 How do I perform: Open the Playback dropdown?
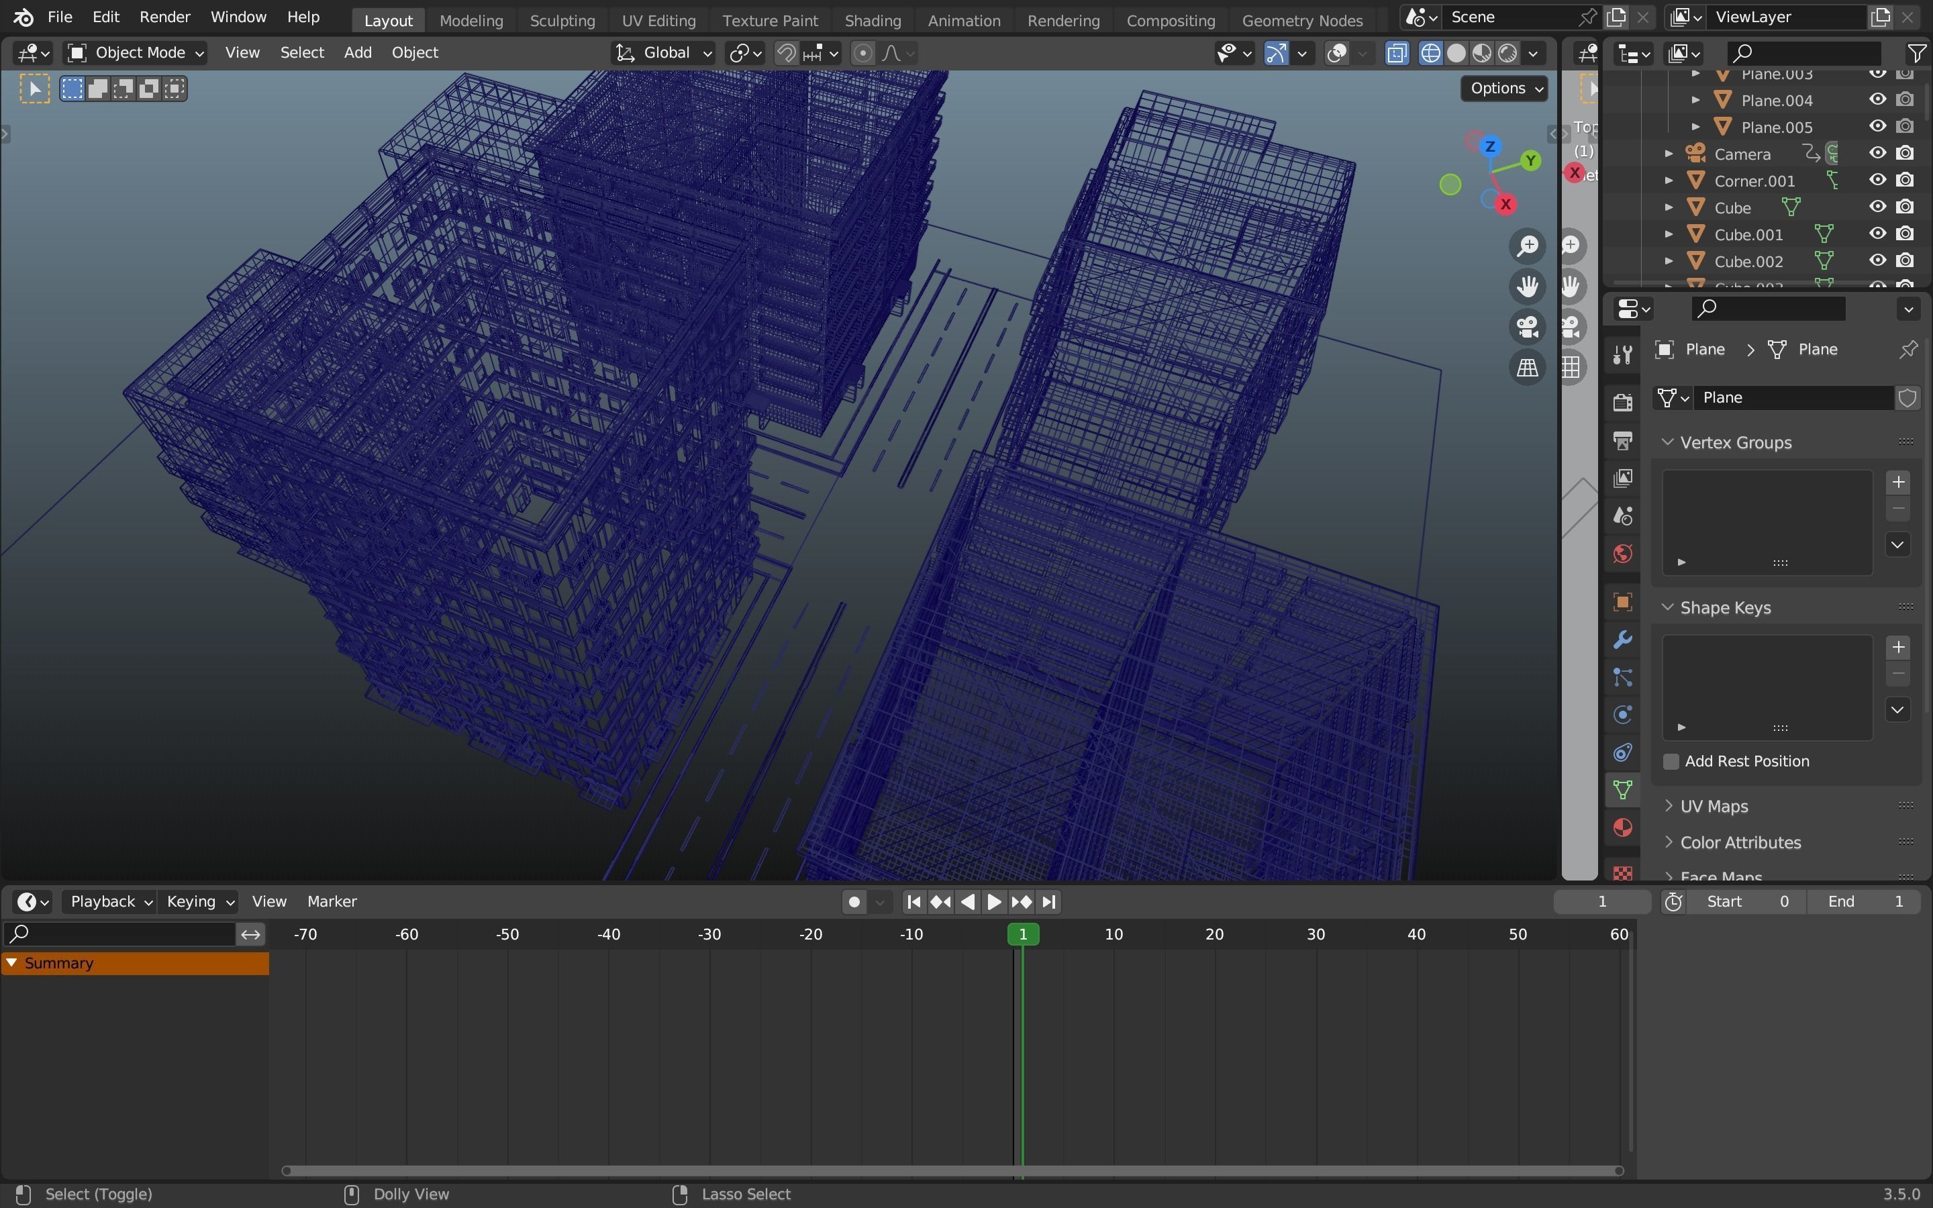(109, 901)
